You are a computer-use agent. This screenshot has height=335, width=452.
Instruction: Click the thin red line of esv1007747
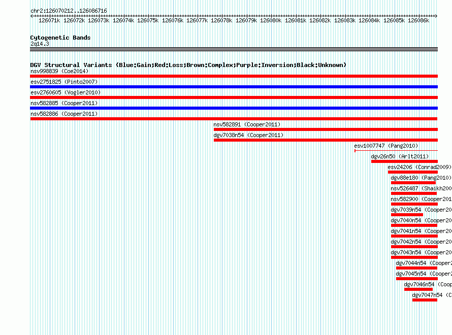point(396,150)
